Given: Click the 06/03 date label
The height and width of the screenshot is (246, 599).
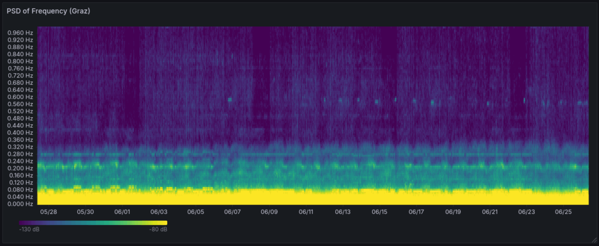Looking at the screenshot, I should (159, 211).
